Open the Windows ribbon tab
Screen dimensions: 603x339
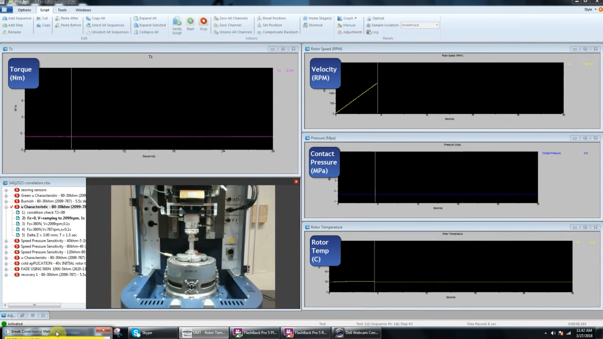[x=83, y=10]
